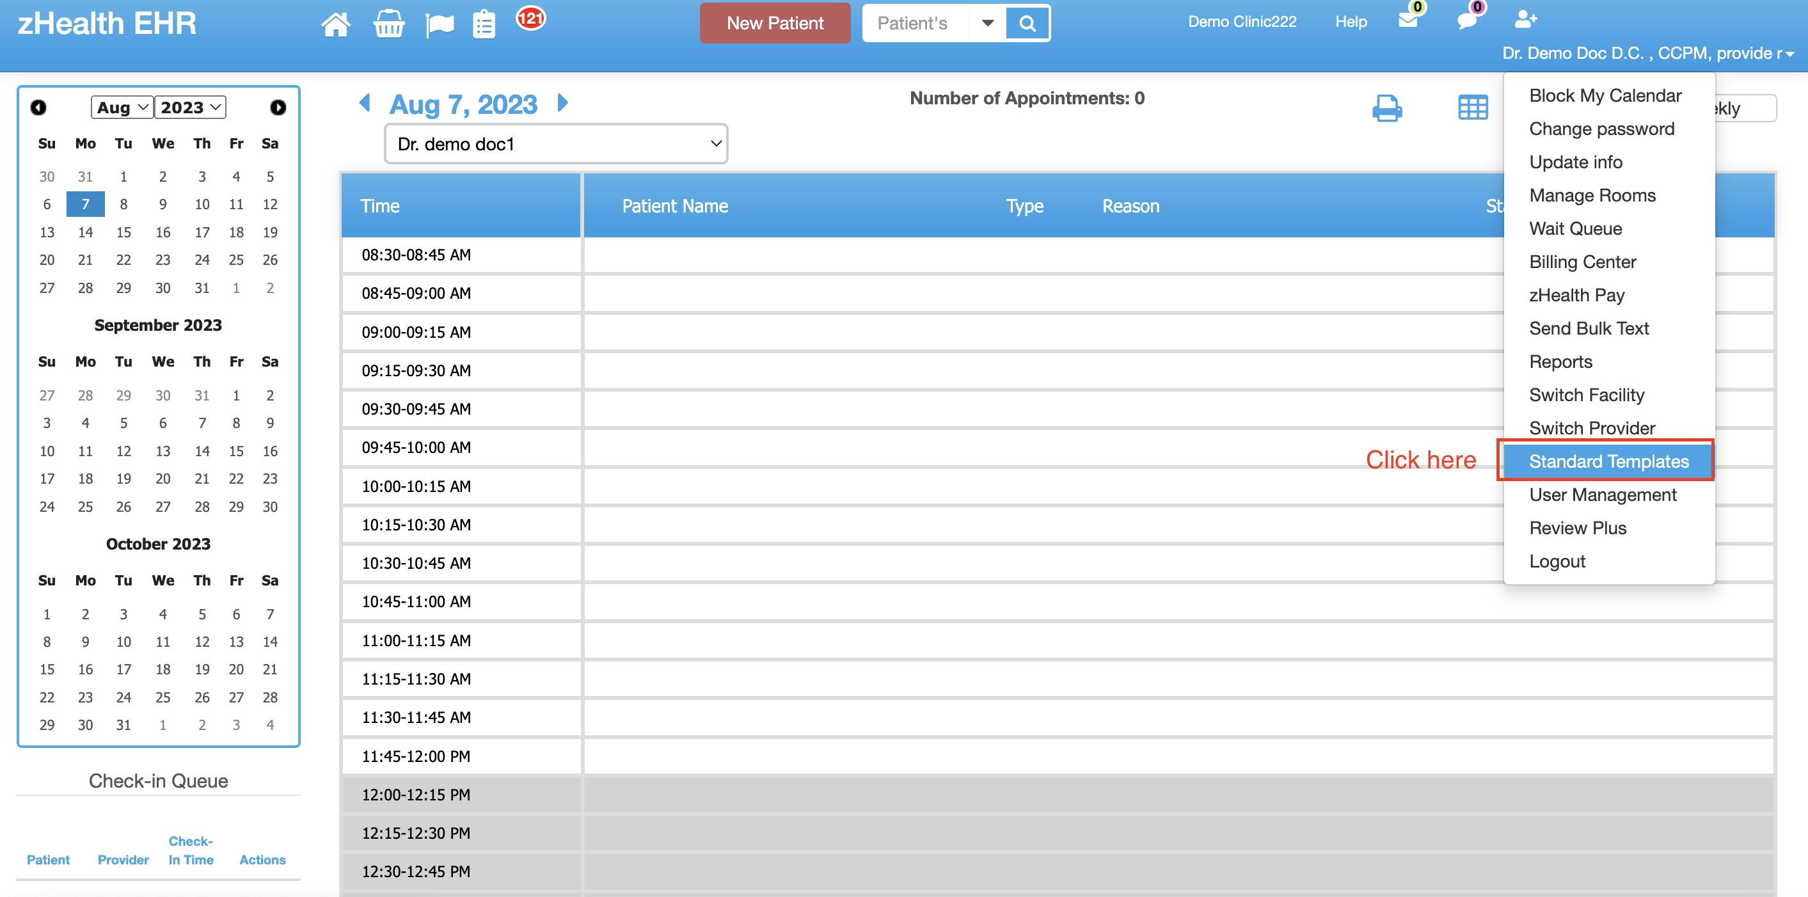The image size is (1808, 897).
Task: Open the Aug month dropdown
Action: pyautogui.click(x=122, y=107)
